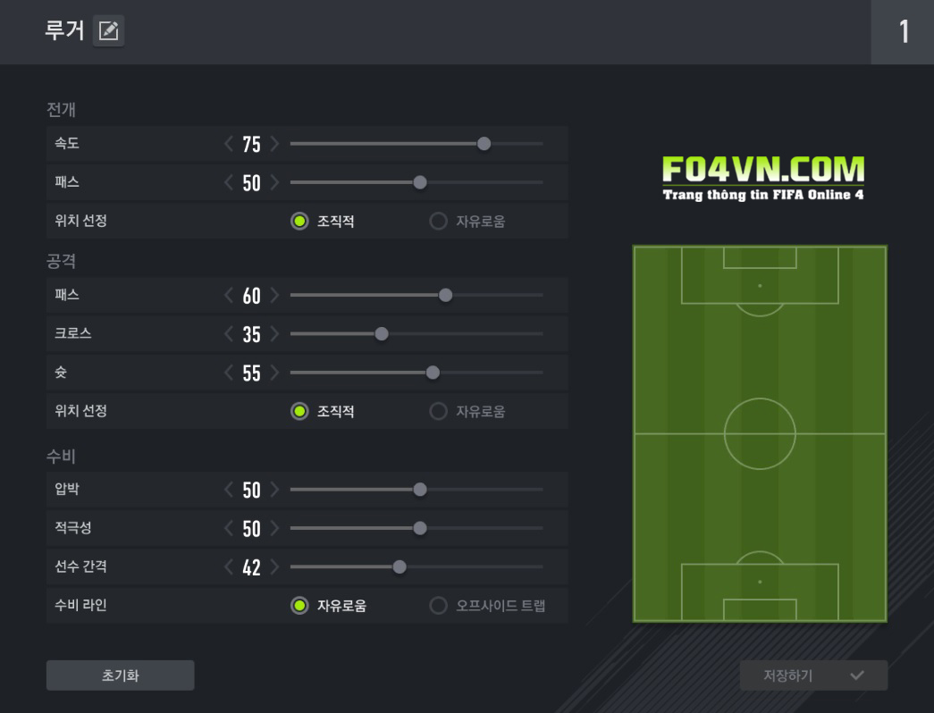Increase 선수 간격 value with right arrow
This screenshot has height=713, width=934.
274,566
